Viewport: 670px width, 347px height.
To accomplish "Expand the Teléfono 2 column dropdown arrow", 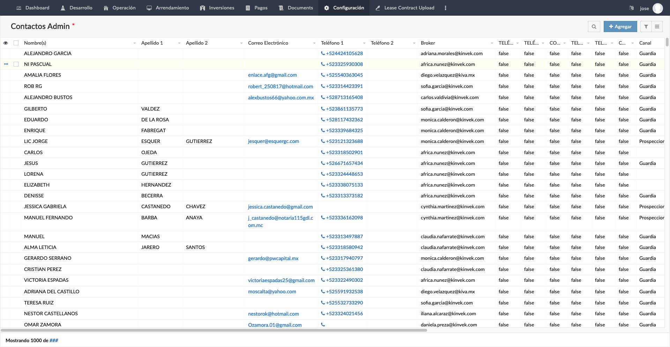I will tap(414, 43).
